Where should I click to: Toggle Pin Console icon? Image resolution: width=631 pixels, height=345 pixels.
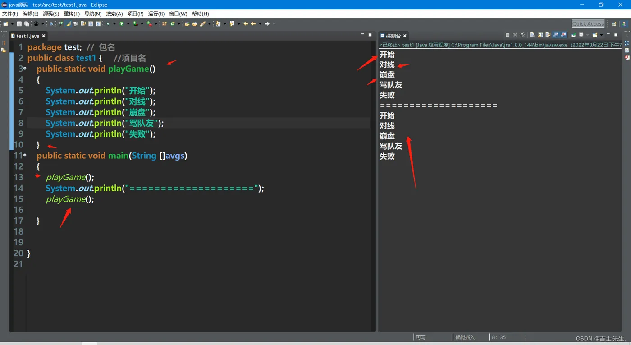tap(573, 35)
